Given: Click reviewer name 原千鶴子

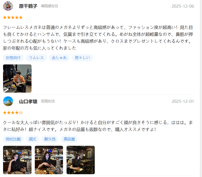Looking at the screenshot, I should click(x=28, y=6).
